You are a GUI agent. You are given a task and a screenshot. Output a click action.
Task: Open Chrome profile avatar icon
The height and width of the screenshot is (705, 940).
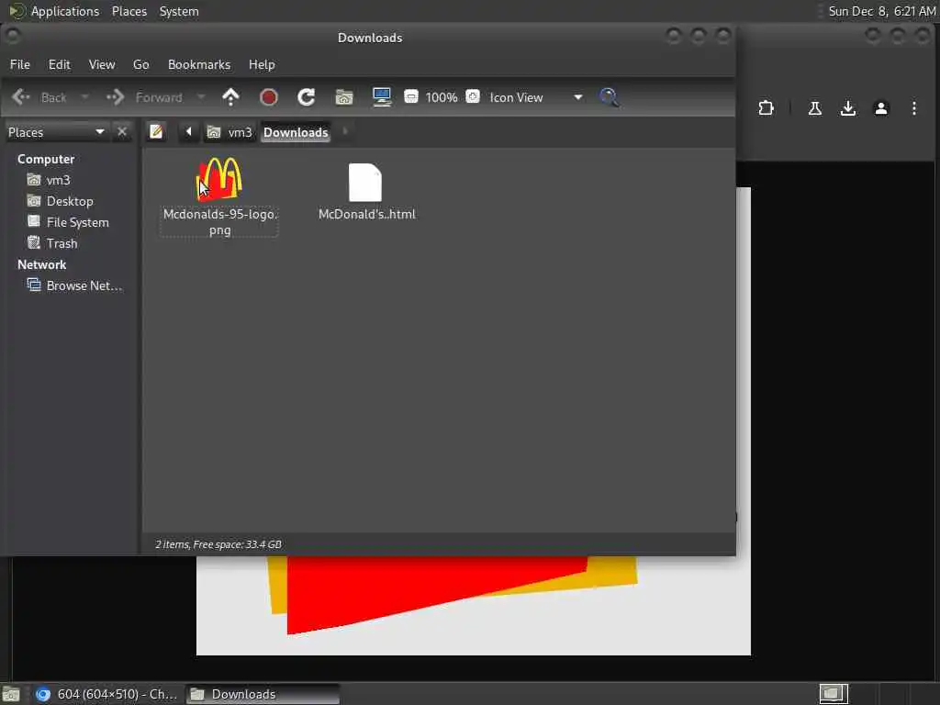click(x=880, y=108)
